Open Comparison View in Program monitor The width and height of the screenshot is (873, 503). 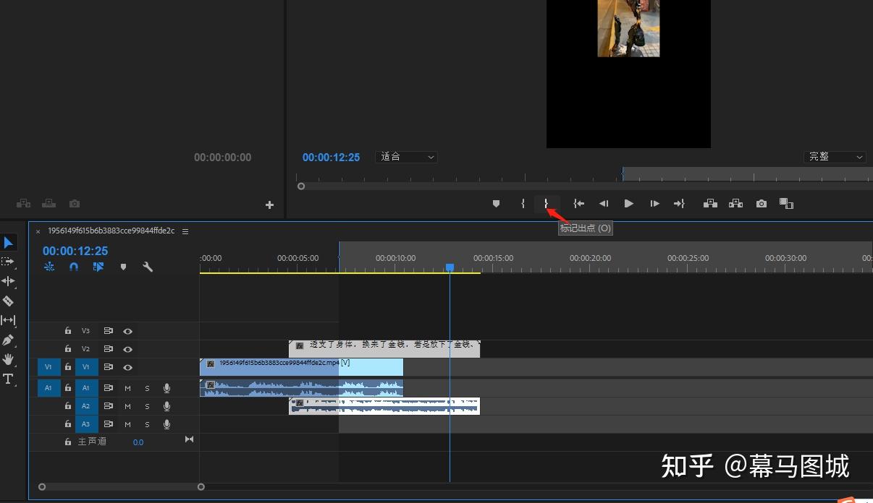[x=787, y=204]
